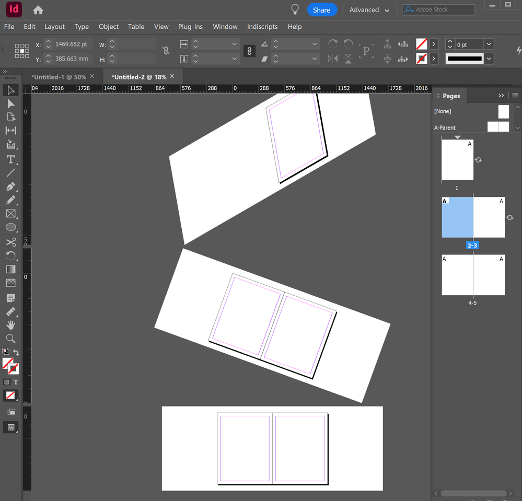Activate the Hand tool
The width and height of the screenshot is (522, 501).
point(10,324)
